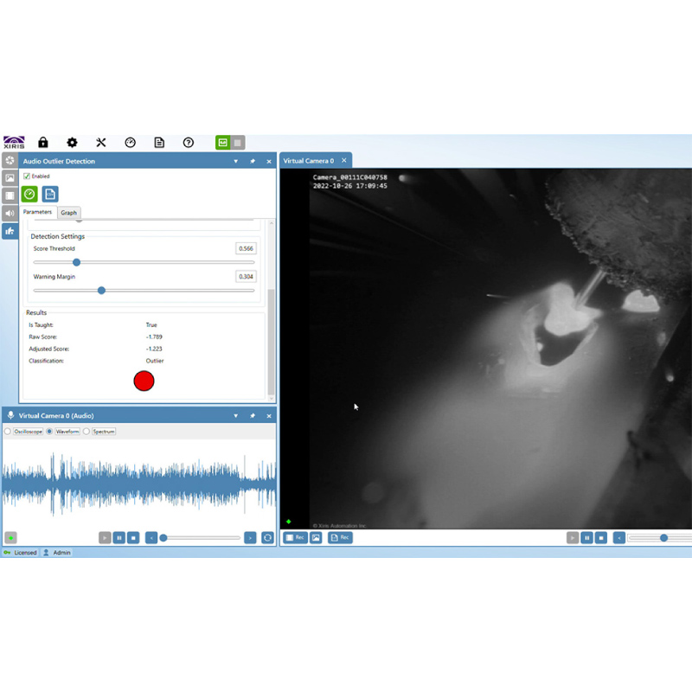
Task: Click the Score Threshold value field
Action: tap(246, 248)
